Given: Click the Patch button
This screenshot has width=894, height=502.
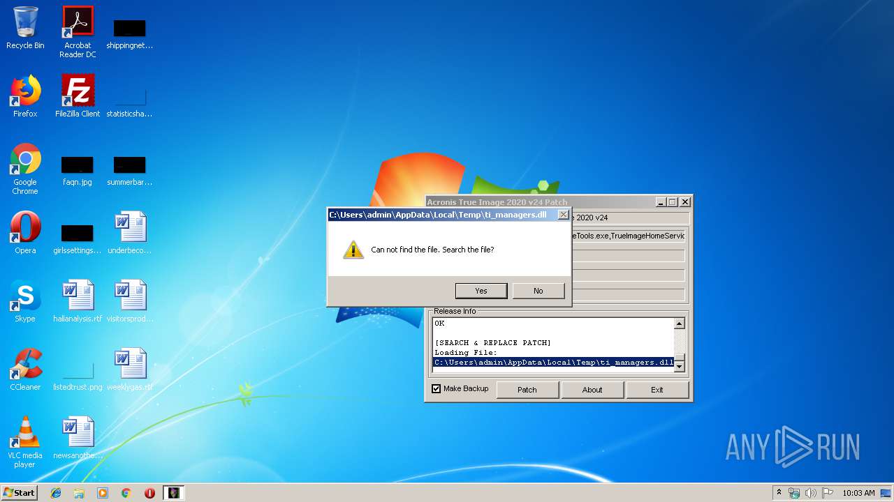Looking at the screenshot, I should (527, 390).
